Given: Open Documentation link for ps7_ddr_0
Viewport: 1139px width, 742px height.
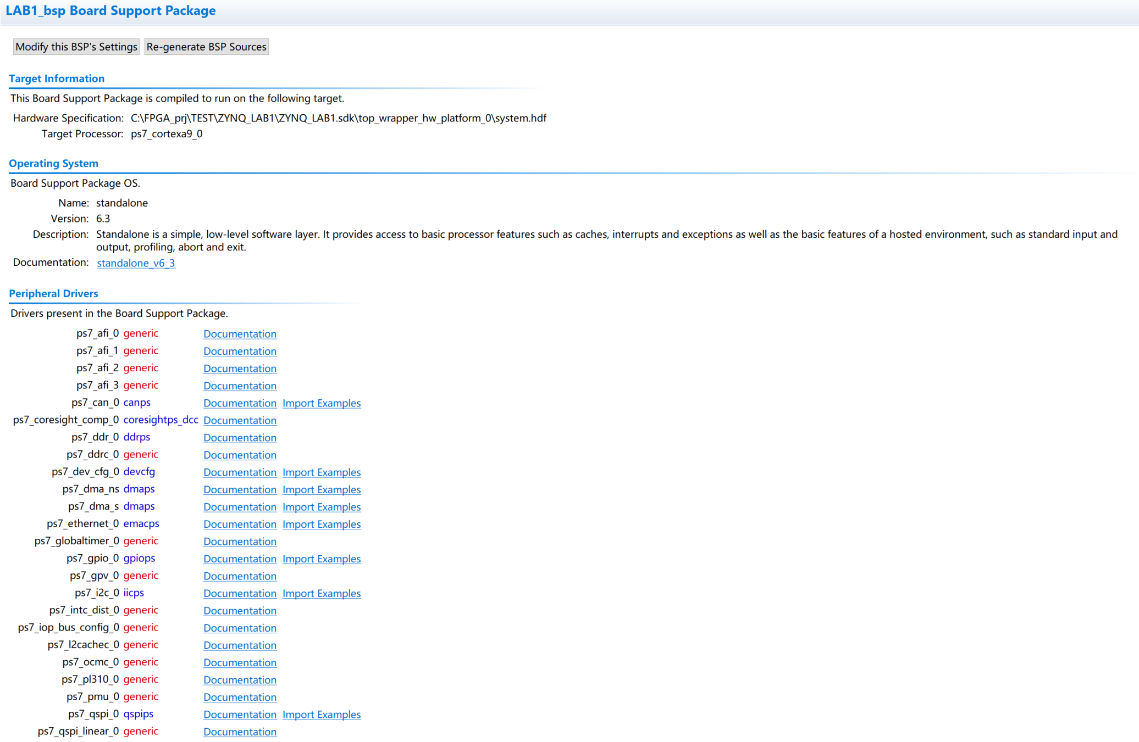Looking at the screenshot, I should pyautogui.click(x=240, y=438).
